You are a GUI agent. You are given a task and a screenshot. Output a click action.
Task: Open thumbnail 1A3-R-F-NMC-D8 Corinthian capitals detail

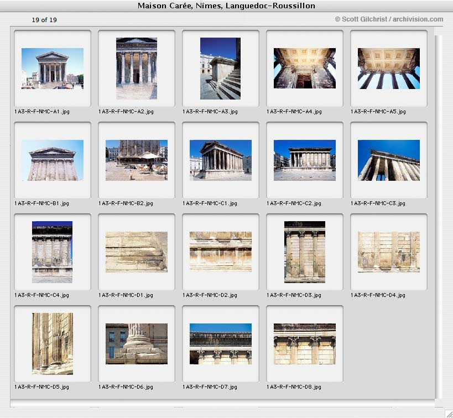[305, 344]
